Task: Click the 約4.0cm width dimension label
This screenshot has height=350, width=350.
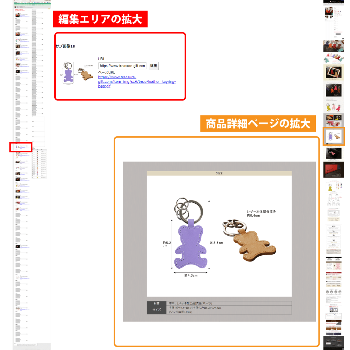Action: point(191,275)
